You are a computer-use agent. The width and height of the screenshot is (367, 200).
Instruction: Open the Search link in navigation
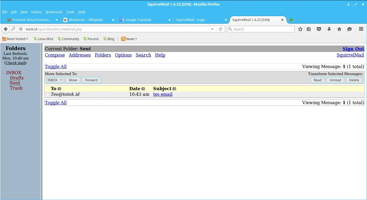(x=143, y=55)
